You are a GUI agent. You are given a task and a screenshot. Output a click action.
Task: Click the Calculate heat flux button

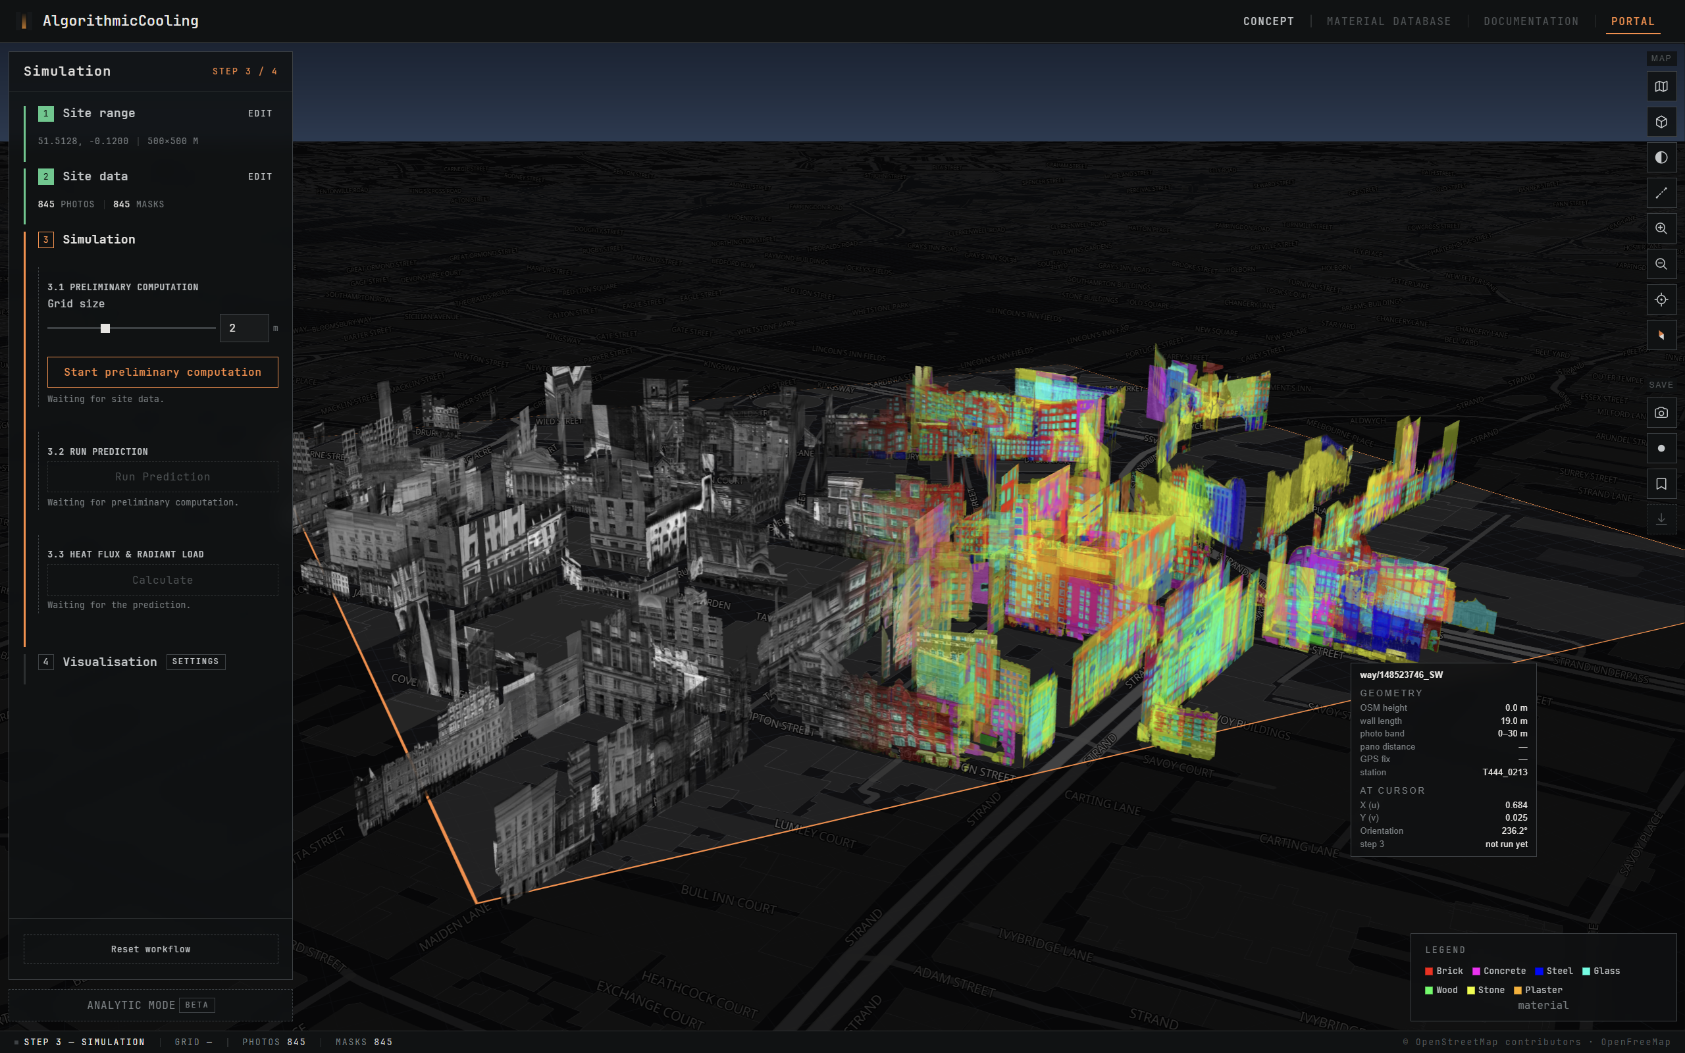[162, 579]
